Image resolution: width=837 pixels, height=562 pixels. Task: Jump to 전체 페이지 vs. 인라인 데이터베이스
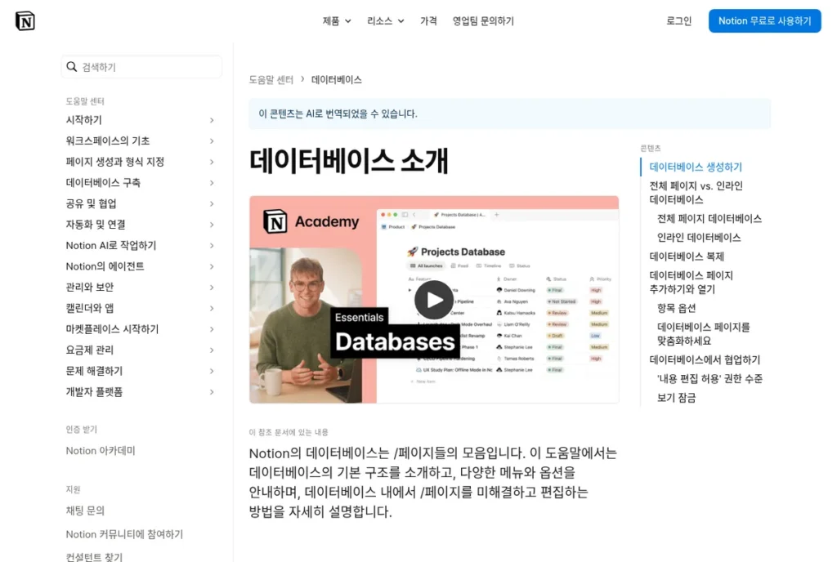(696, 193)
